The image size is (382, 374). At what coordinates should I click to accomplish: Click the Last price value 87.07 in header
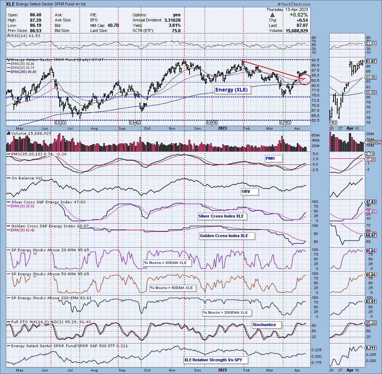[302, 25]
